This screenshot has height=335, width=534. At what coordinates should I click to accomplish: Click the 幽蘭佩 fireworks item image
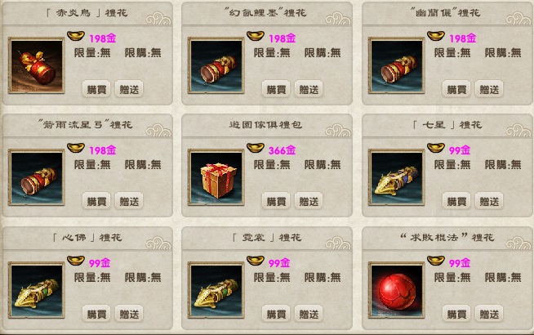point(396,65)
